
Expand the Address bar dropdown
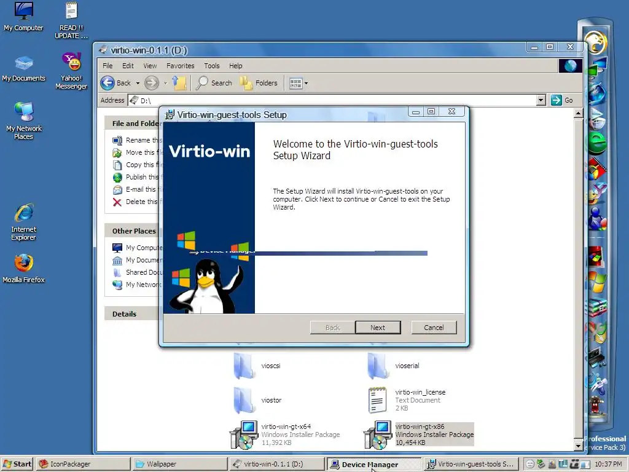tap(541, 100)
